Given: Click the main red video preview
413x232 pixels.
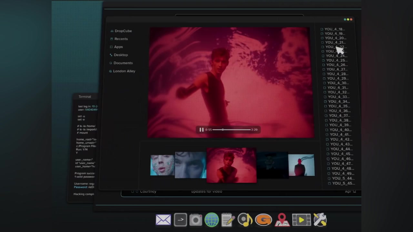Looking at the screenshot, I should (x=230, y=82).
